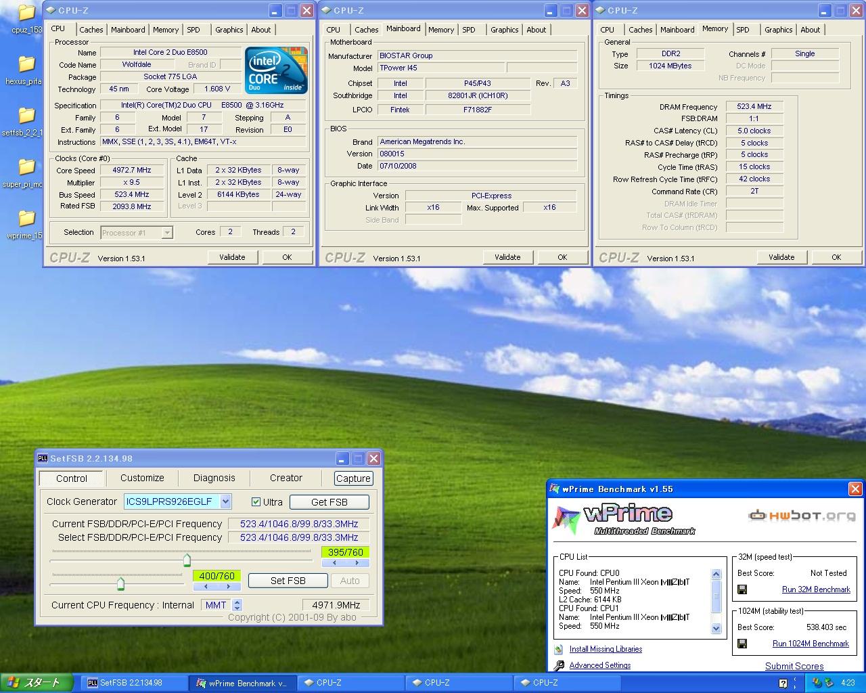
Task: Click the Best Score 538.403 sec value
Action: pos(826,627)
